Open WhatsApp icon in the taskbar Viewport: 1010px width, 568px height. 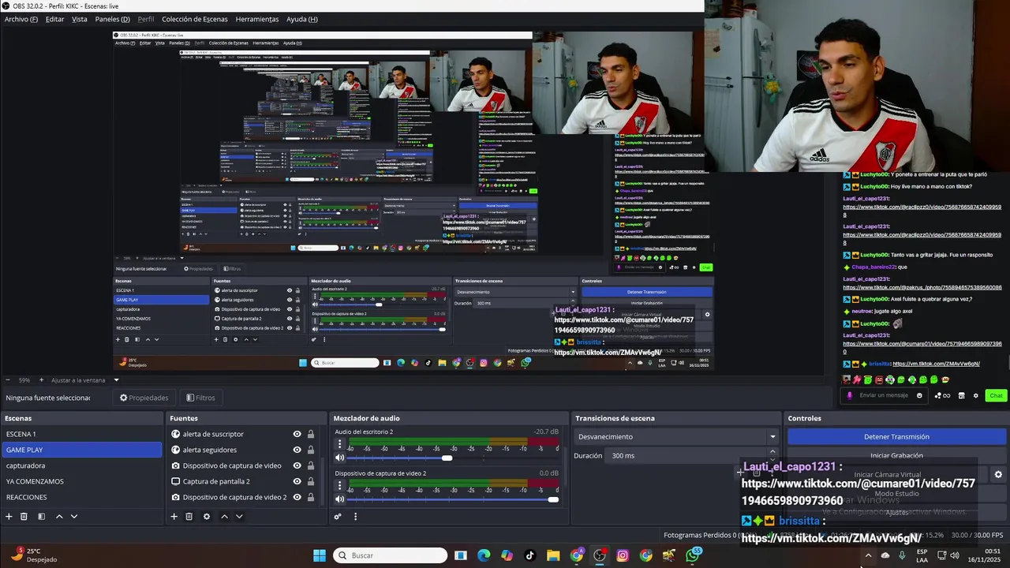pos(693,555)
